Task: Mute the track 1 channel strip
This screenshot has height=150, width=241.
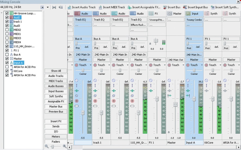Action: pos(95,81)
